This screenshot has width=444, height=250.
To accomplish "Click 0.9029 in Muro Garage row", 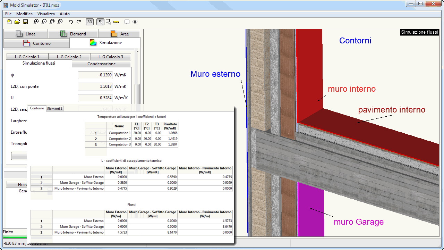I will (205, 183).
